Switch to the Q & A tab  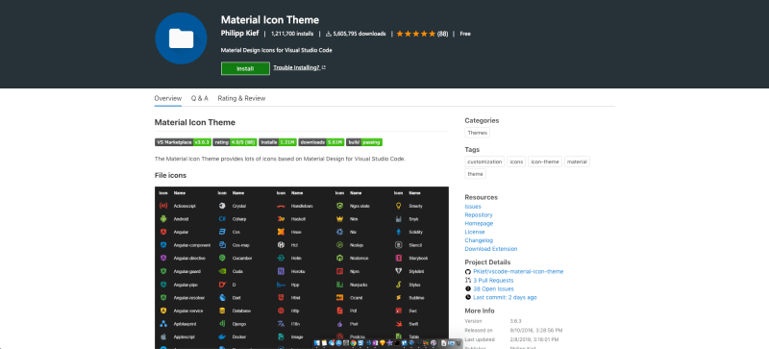pos(200,98)
